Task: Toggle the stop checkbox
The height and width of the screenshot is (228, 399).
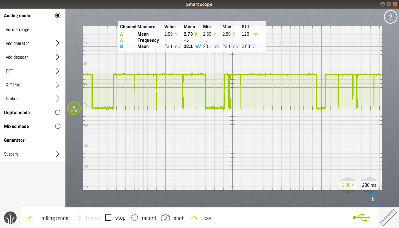Action: 108,218
